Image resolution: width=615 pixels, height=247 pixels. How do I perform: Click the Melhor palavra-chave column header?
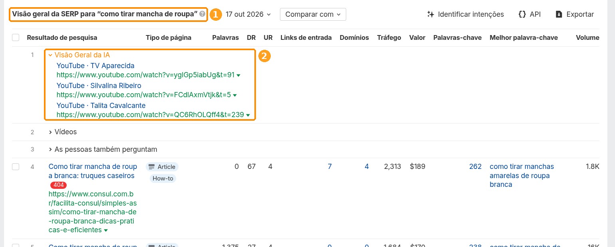(524, 37)
